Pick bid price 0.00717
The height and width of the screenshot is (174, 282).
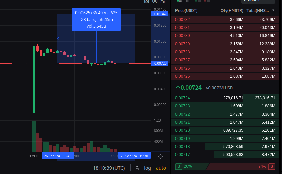(x=182, y=154)
